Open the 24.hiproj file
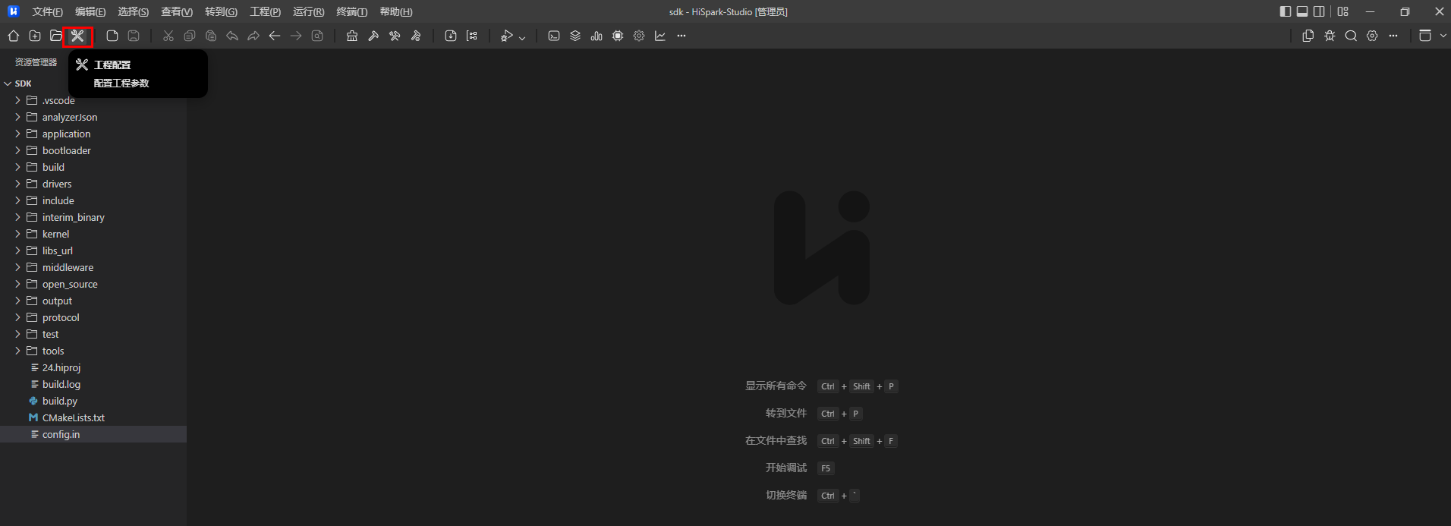The height and width of the screenshot is (526, 1451). 61,367
